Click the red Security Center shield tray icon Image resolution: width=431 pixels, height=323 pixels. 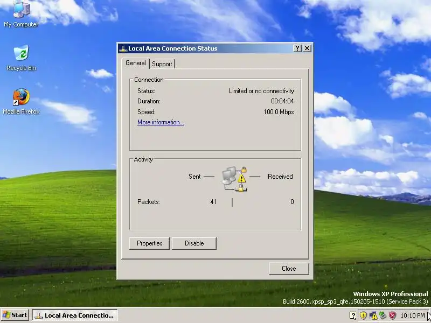click(392, 315)
